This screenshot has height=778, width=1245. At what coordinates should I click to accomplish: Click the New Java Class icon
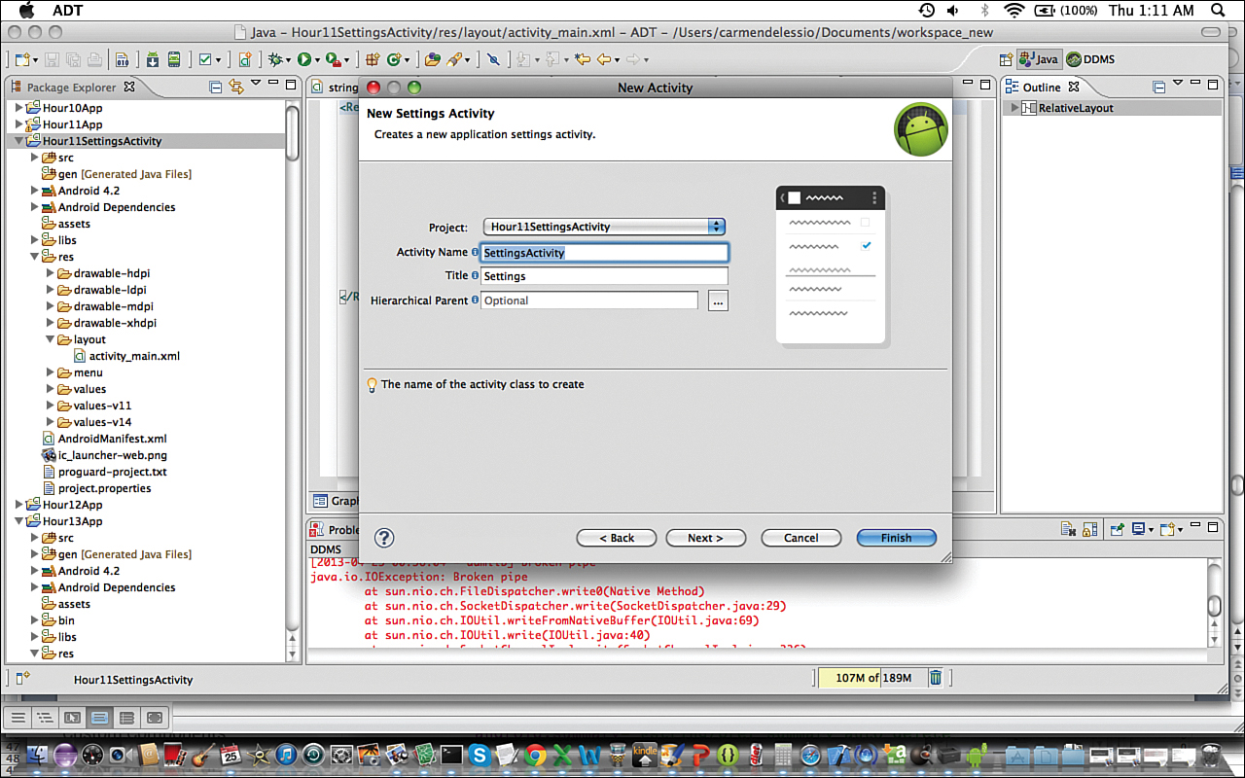(x=395, y=59)
